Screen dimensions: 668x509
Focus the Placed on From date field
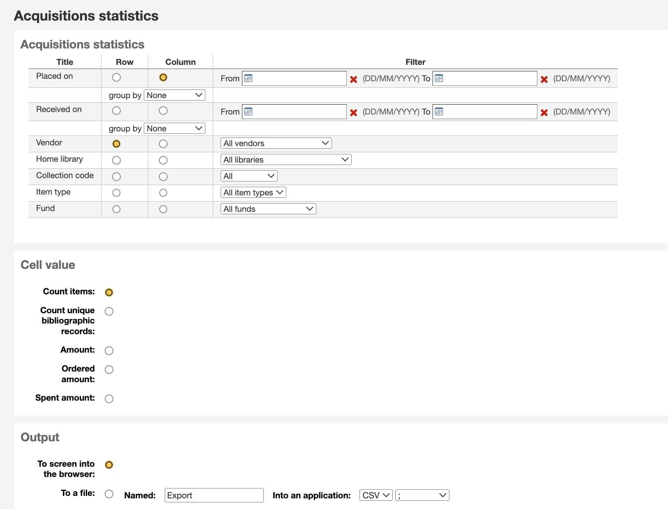tap(294, 78)
